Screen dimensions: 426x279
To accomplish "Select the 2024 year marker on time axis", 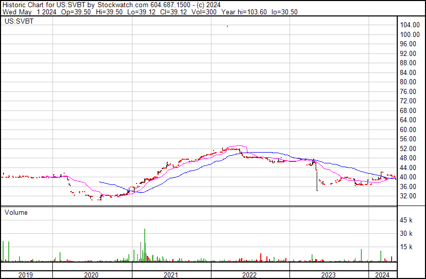I will point(381,275).
